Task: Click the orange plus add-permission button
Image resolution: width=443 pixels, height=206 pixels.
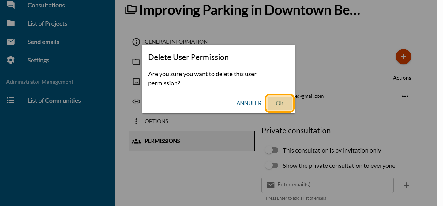Action: point(403,57)
